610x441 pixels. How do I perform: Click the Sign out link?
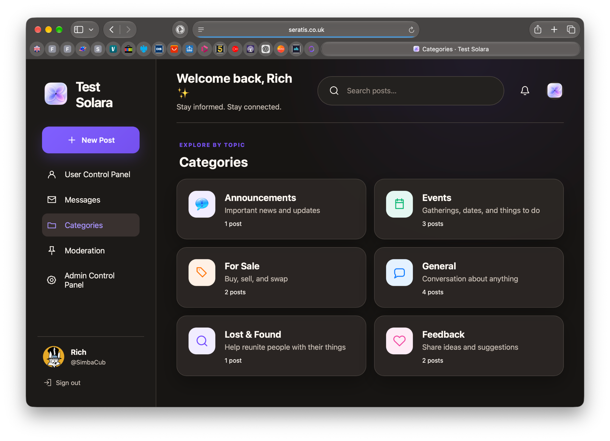[62, 383]
